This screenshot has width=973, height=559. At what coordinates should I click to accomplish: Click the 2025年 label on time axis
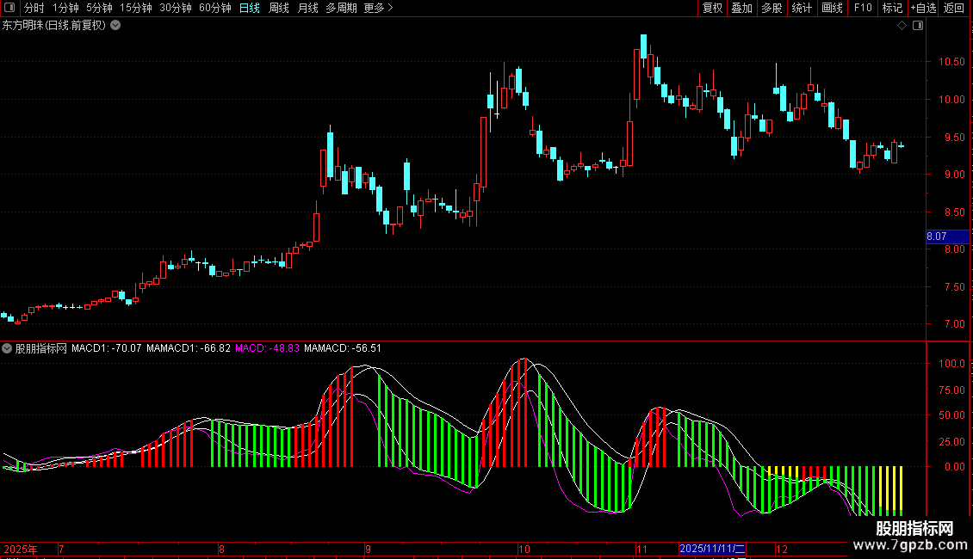pos(21,549)
